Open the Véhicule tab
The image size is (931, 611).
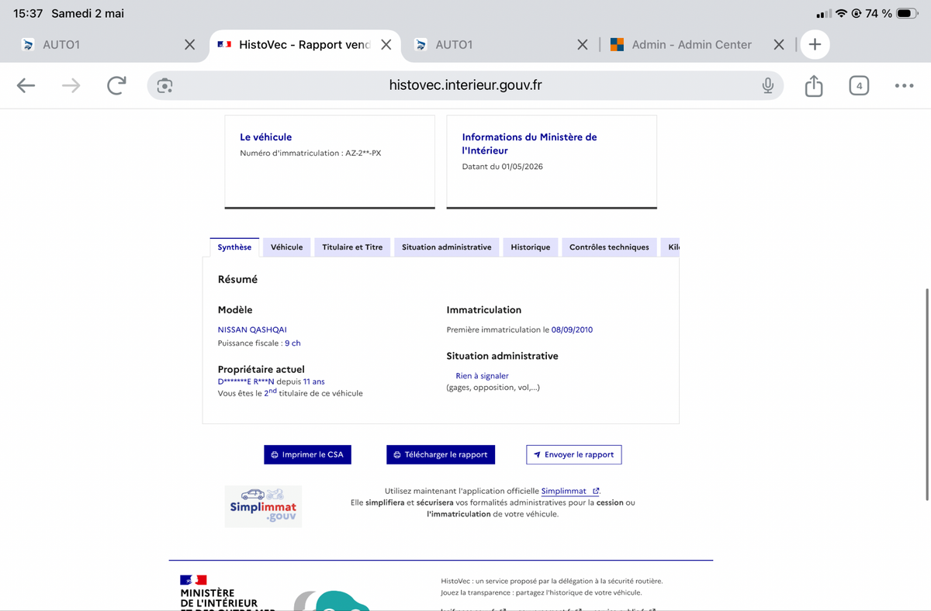point(287,247)
